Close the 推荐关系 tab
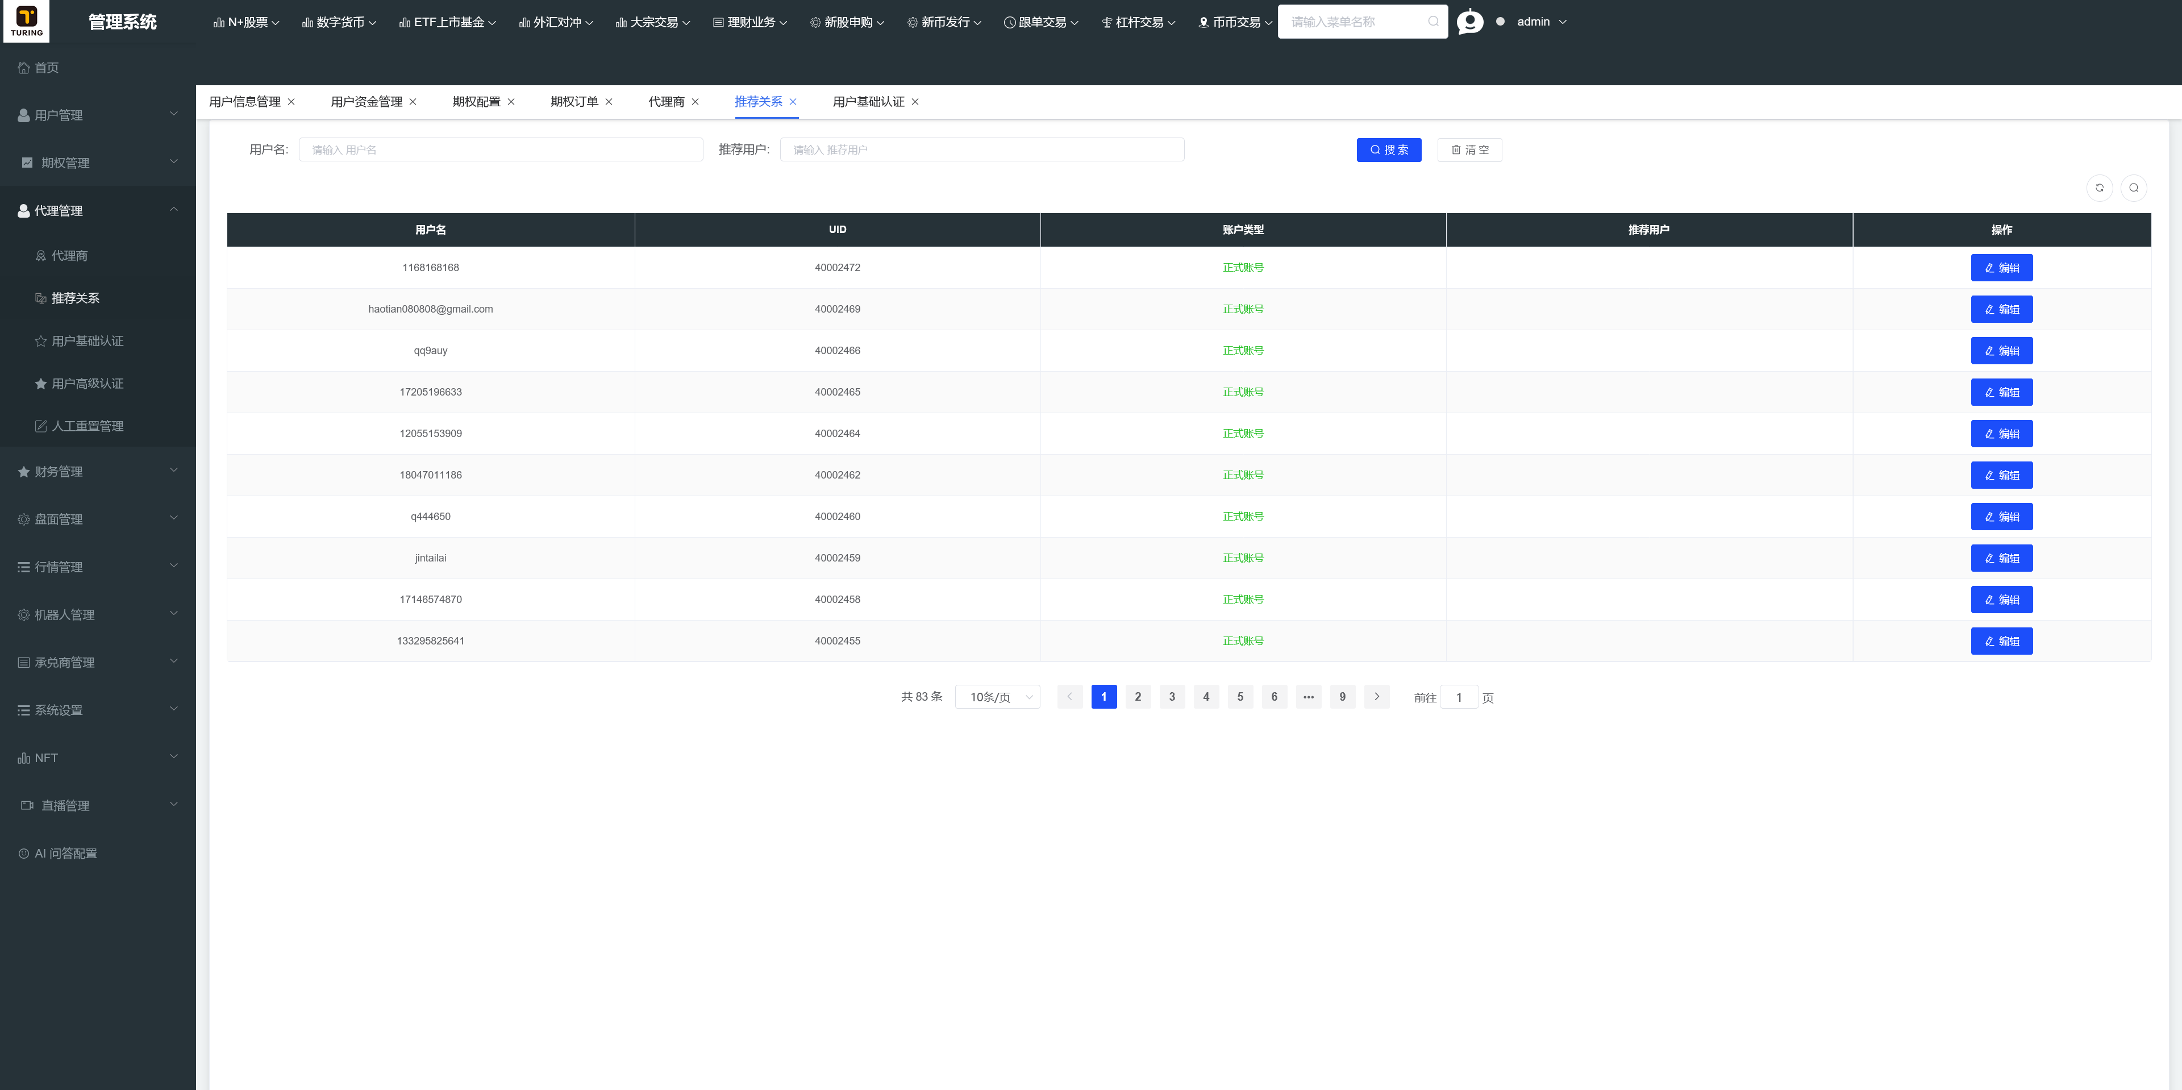The image size is (2182, 1090). point(793,102)
